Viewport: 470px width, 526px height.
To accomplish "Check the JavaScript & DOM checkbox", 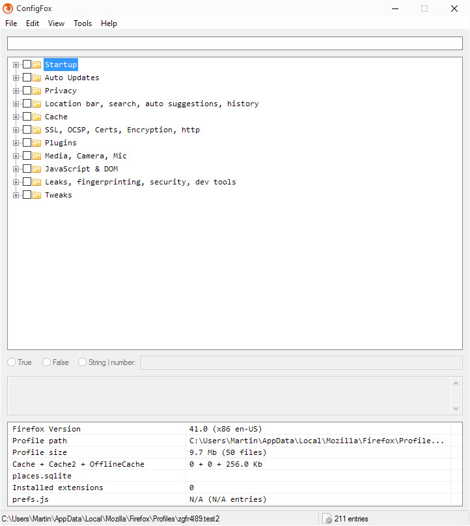I will click(x=27, y=169).
